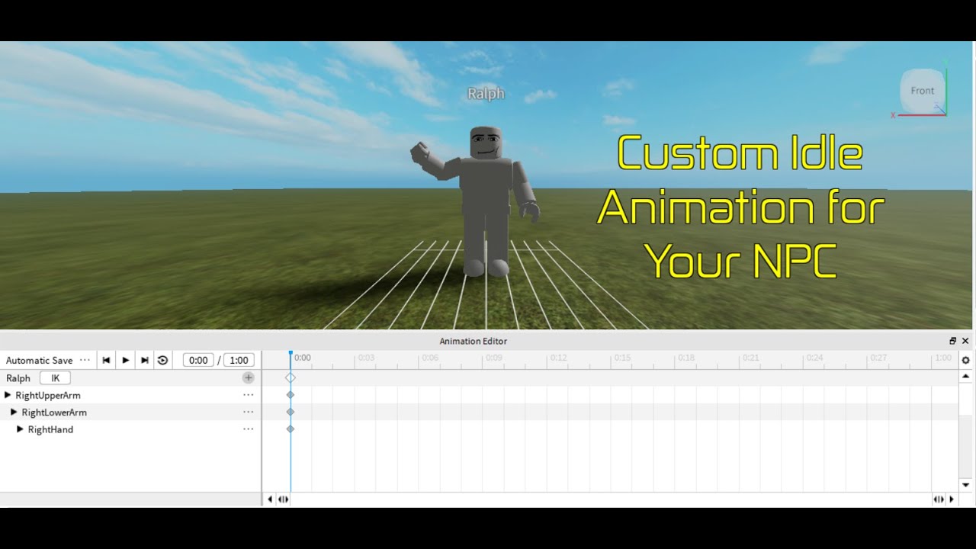
Task: Click the horizontal scroll right arrow
Action: click(x=952, y=499)
